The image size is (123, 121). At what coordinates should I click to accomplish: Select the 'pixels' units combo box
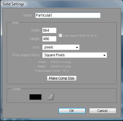click(61, 47)
